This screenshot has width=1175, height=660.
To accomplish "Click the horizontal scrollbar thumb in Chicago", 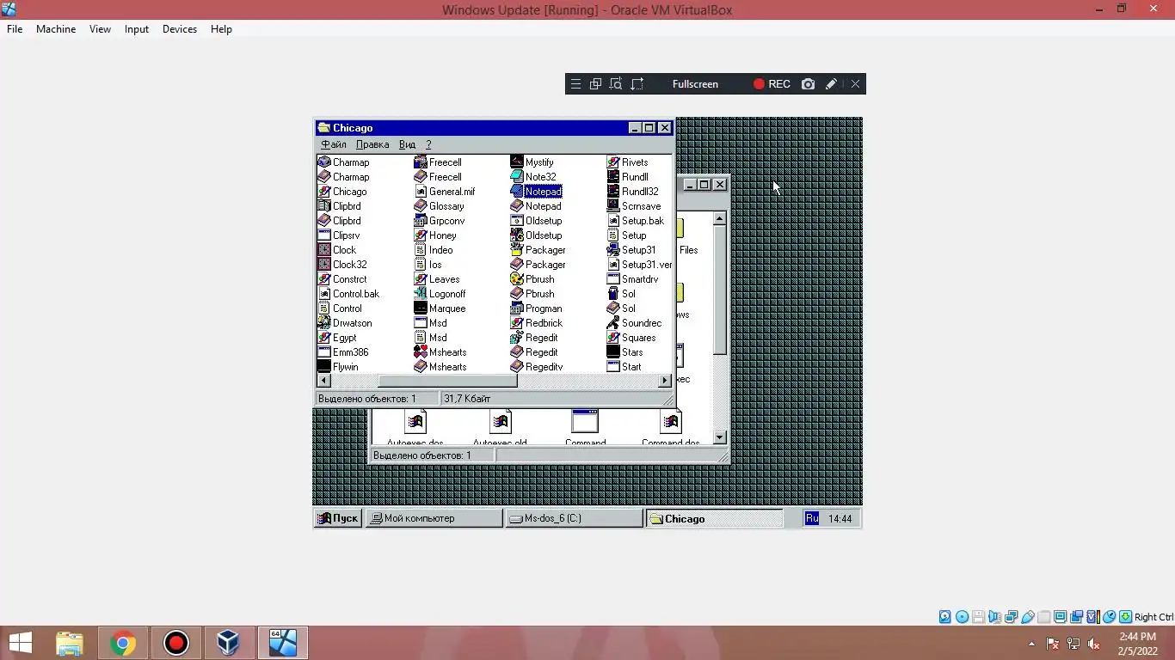I will coord(448,381).
